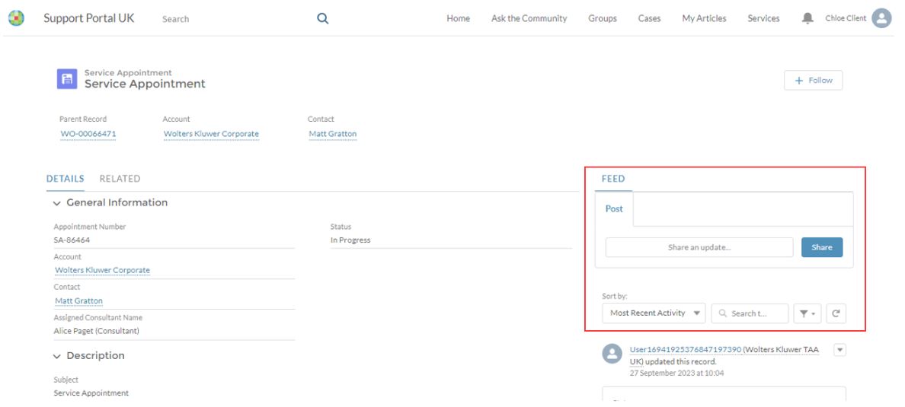The image size is (905, 407).
Task: Select the FEED tab
Action: coord(613,179)
